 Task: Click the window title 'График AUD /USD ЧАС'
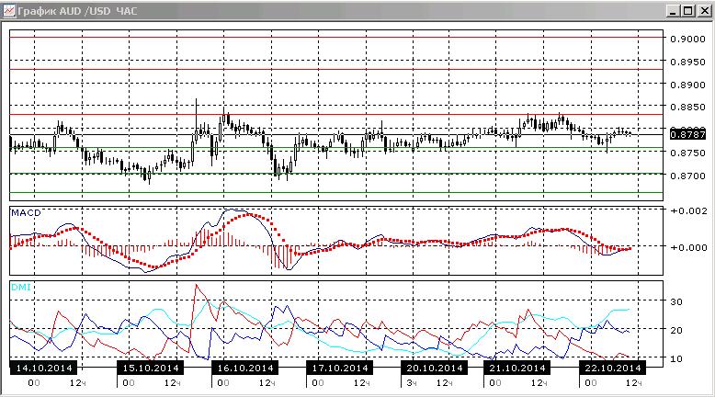click(77, 11)
